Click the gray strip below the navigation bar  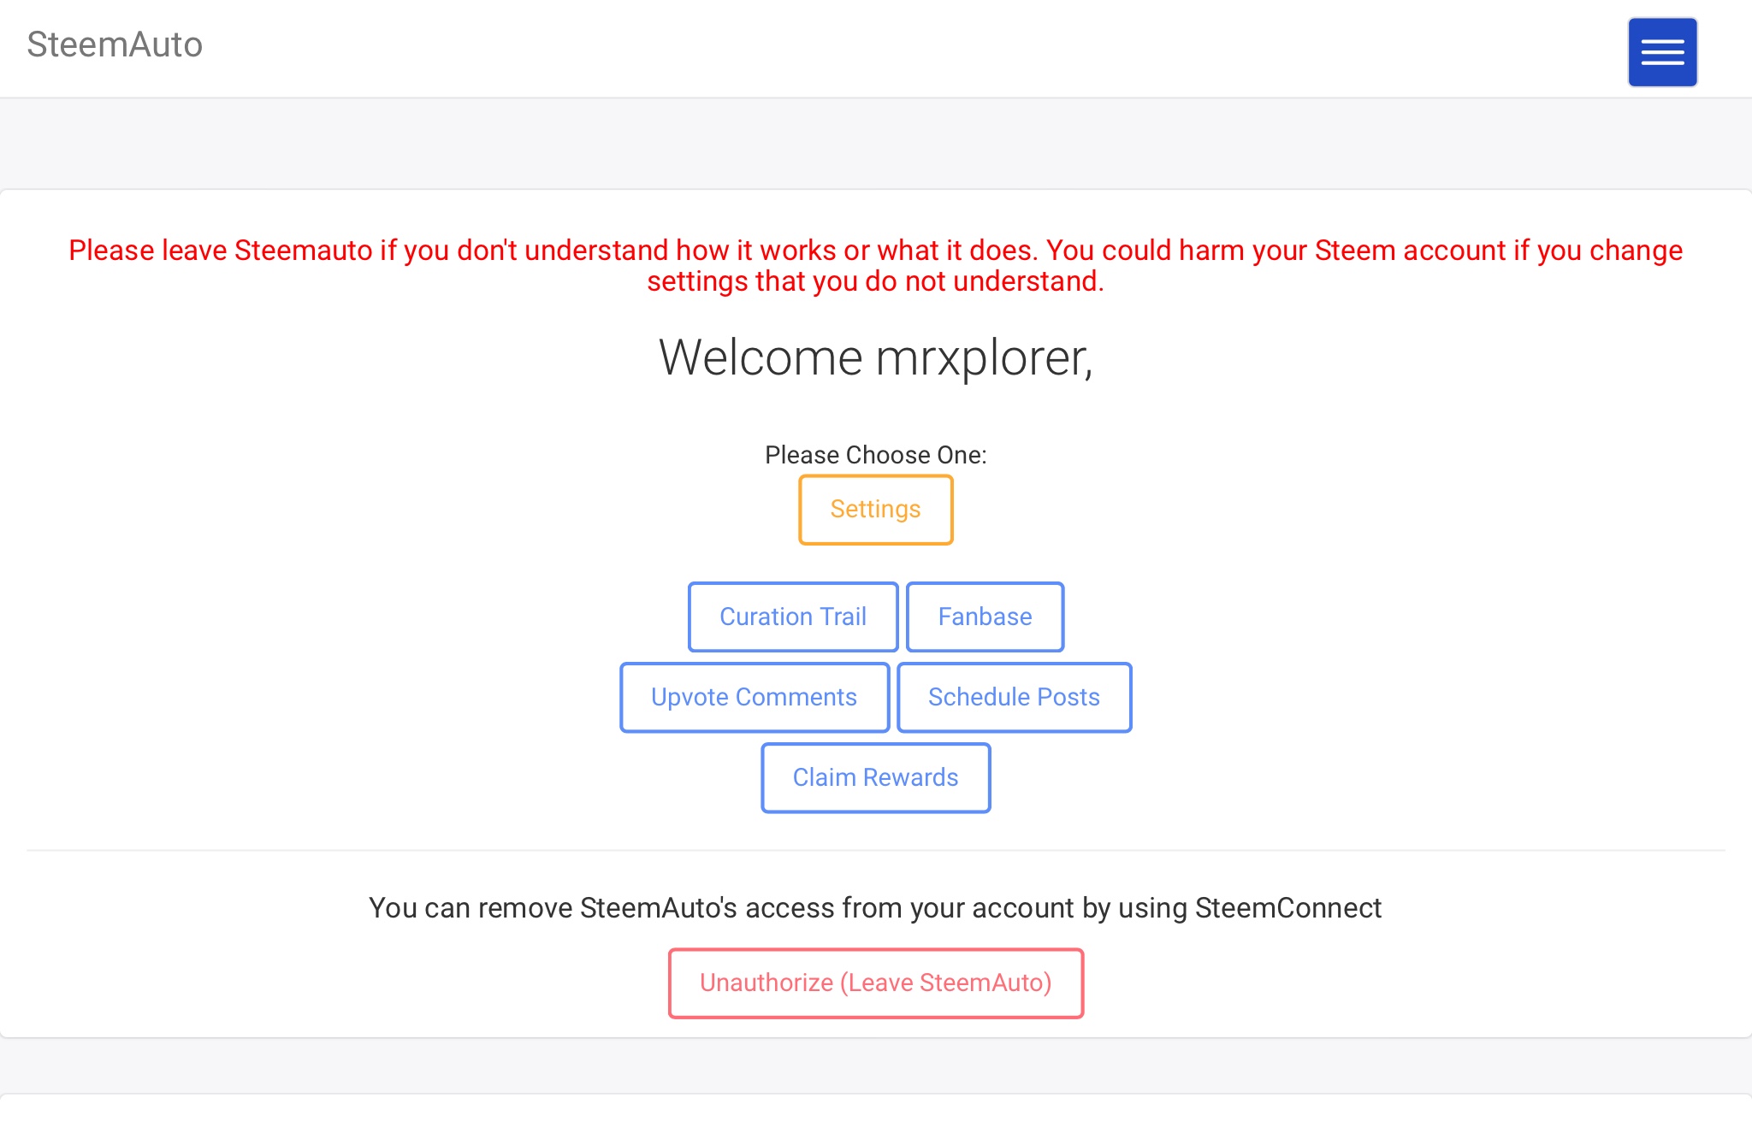click(875, 143)
